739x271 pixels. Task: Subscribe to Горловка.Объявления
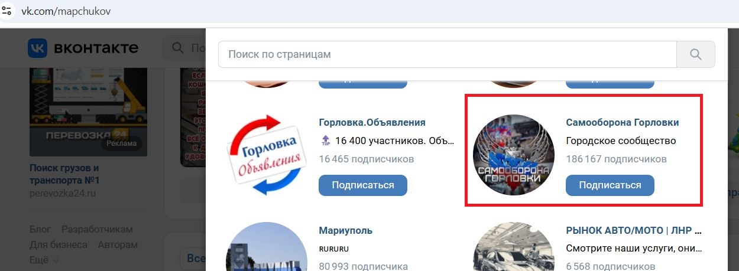pos(363,185)
